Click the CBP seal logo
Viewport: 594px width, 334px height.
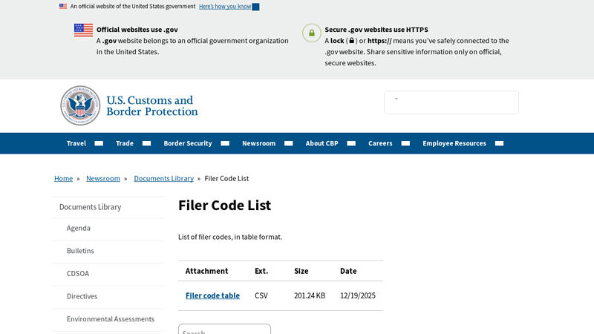click(x=80, y=105)
